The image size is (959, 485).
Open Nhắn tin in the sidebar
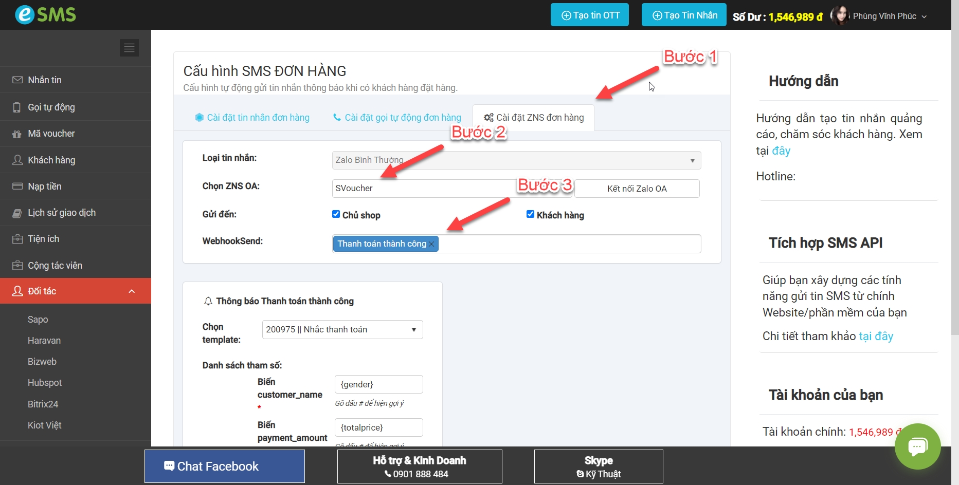(x=45, y=80)
